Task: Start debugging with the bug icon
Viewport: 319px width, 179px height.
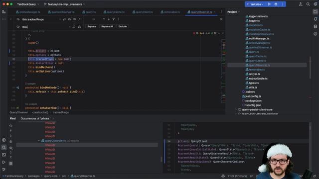Action: point(276,4)
